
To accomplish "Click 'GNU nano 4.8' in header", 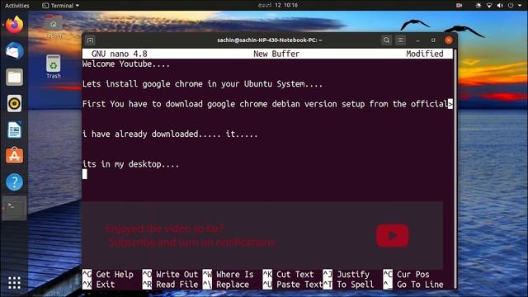I will pos(119,54).
